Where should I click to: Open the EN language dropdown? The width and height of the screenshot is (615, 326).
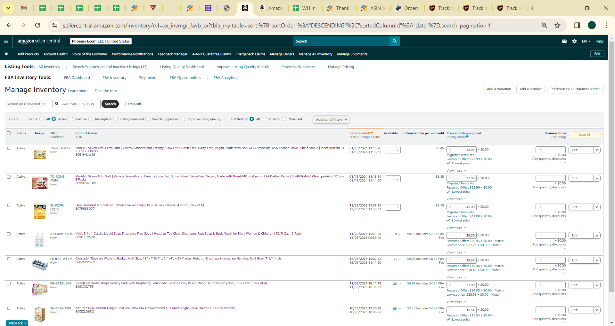point(586,41)
